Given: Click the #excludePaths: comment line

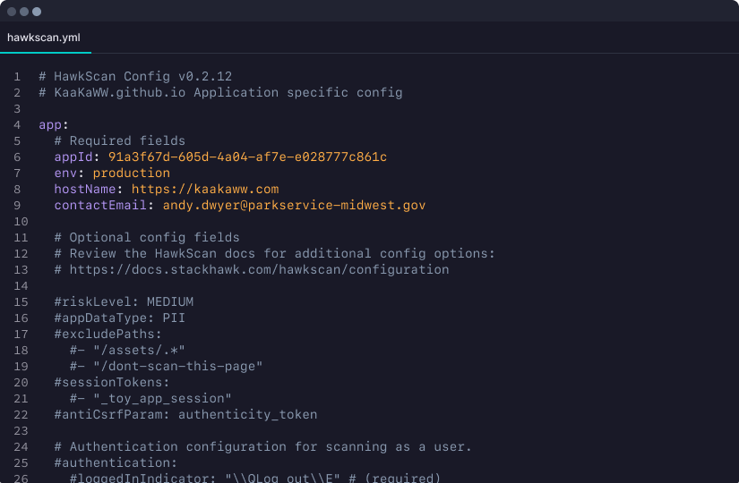Looking at the screenshot, I should 107,335.
